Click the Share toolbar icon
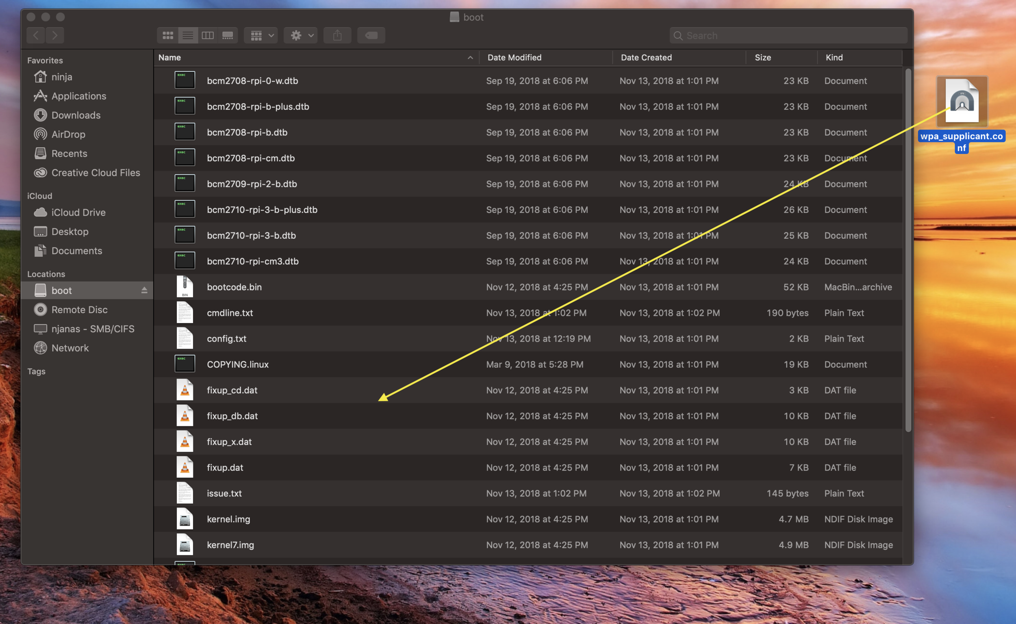 tap(337, 35)
